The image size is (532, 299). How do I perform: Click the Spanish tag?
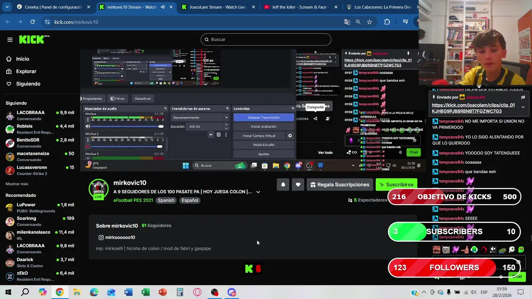[x=166, y=200]
